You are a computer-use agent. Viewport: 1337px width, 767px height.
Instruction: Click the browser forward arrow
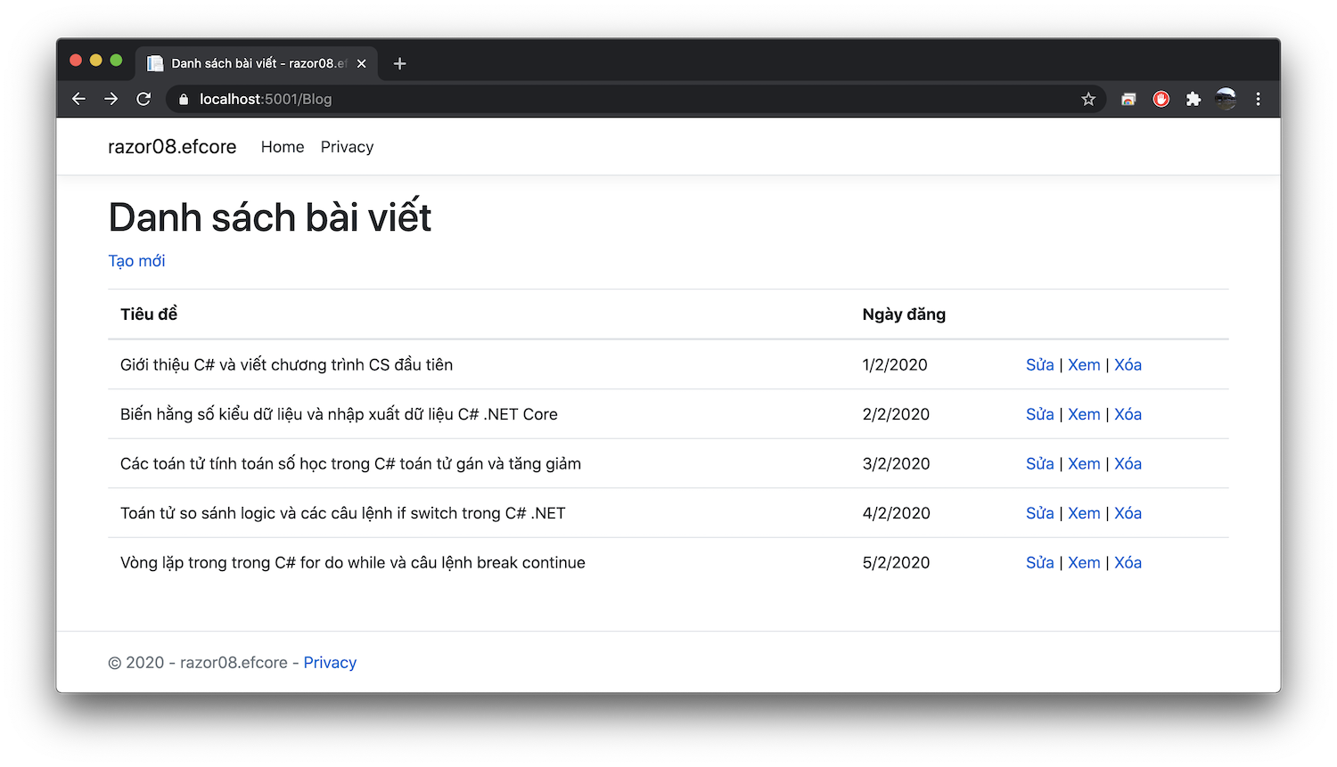tap(111, 99)
